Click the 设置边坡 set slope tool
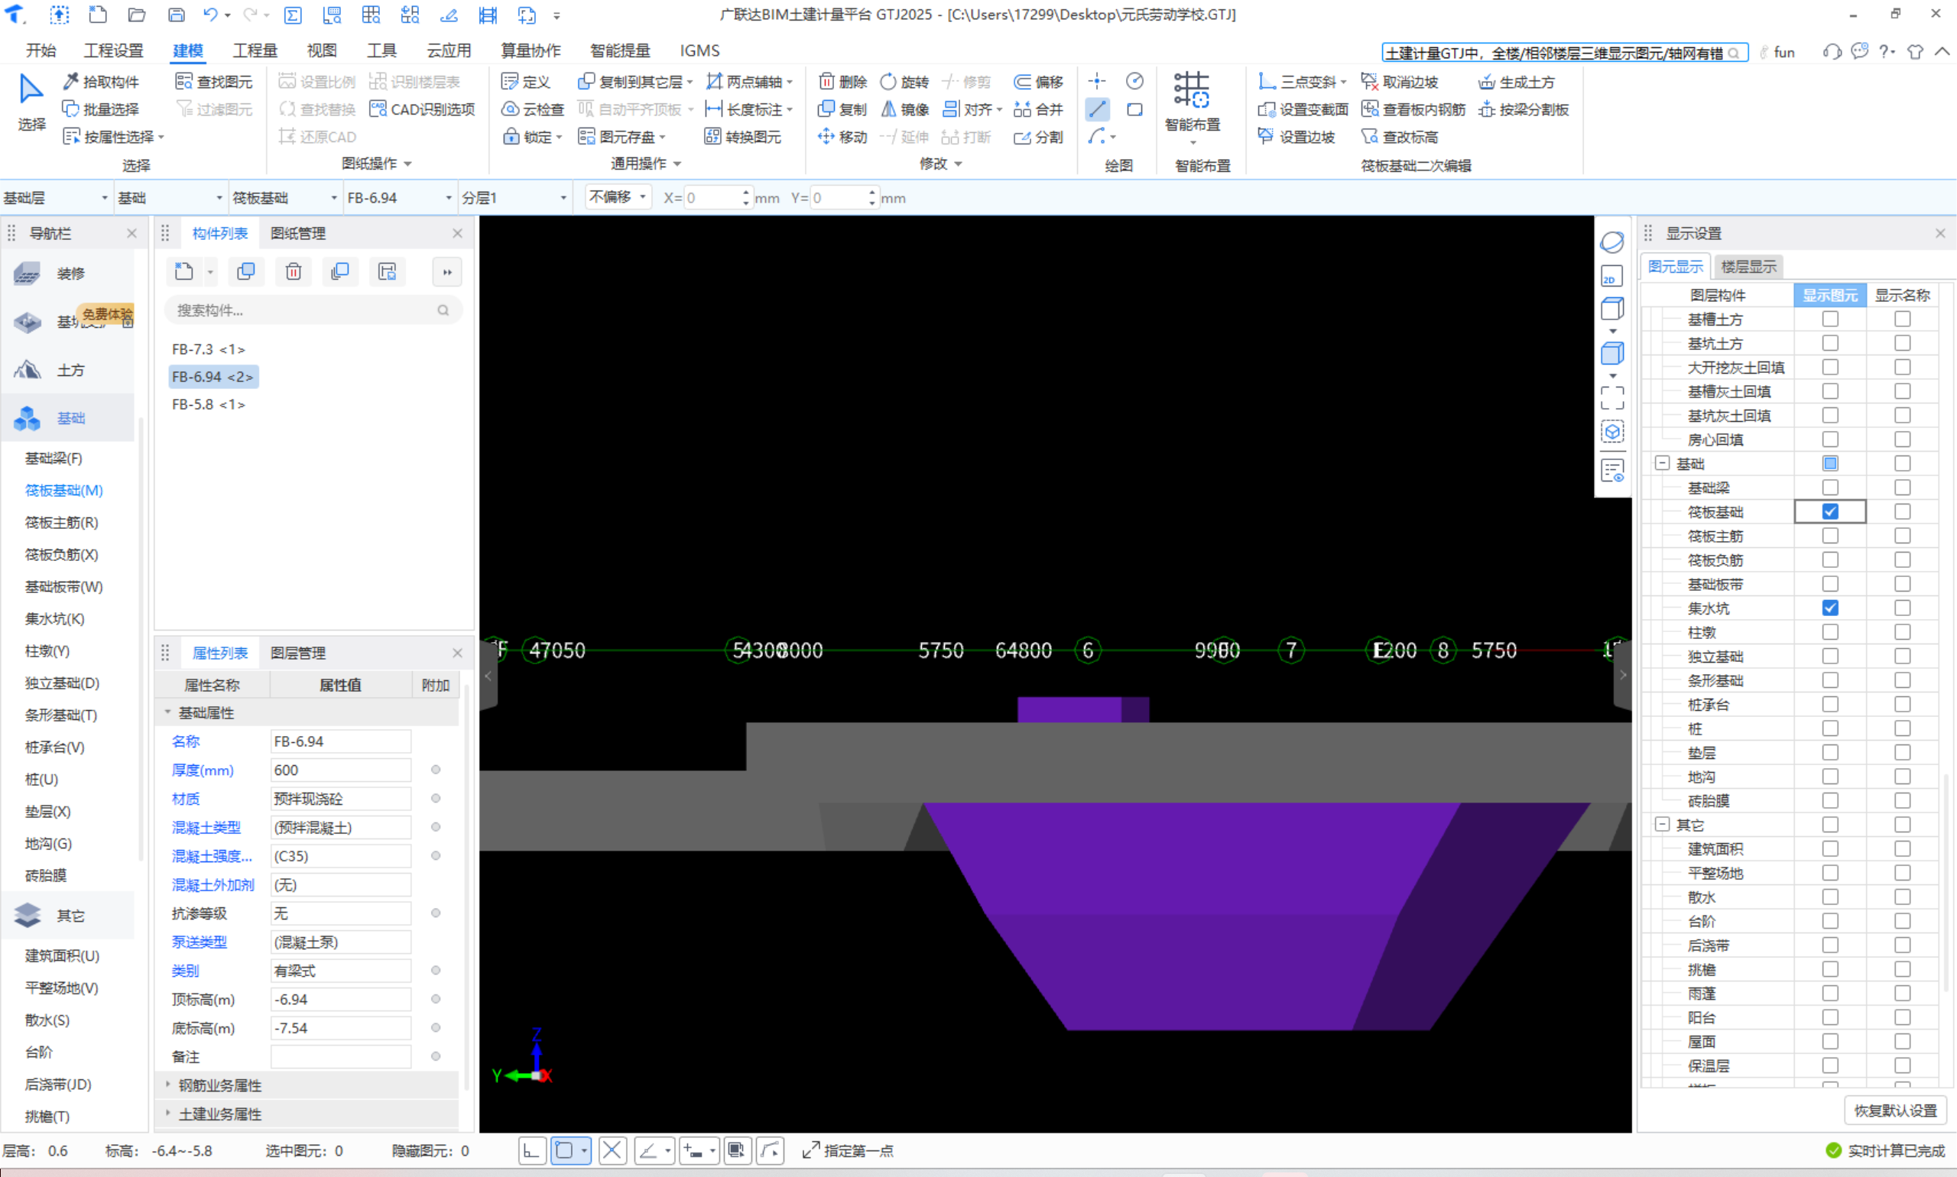 tap(1297, 136)
